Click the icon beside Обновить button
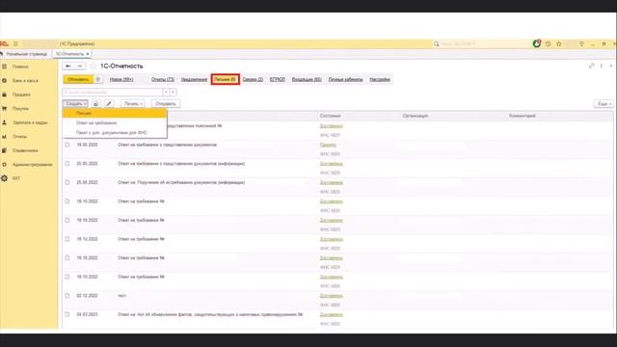The image size is (617, 347). 98,79
